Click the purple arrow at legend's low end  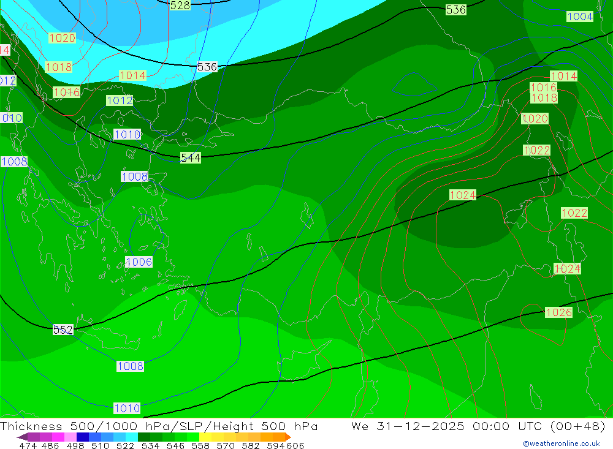coord(22,437)
